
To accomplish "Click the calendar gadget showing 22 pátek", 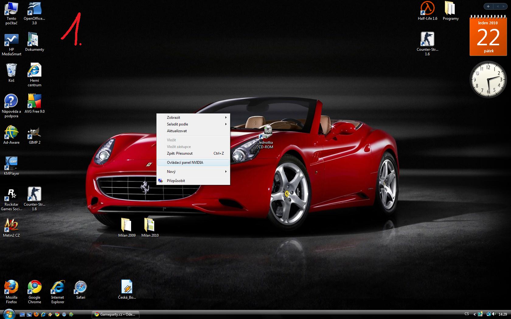I will (488, 35).
